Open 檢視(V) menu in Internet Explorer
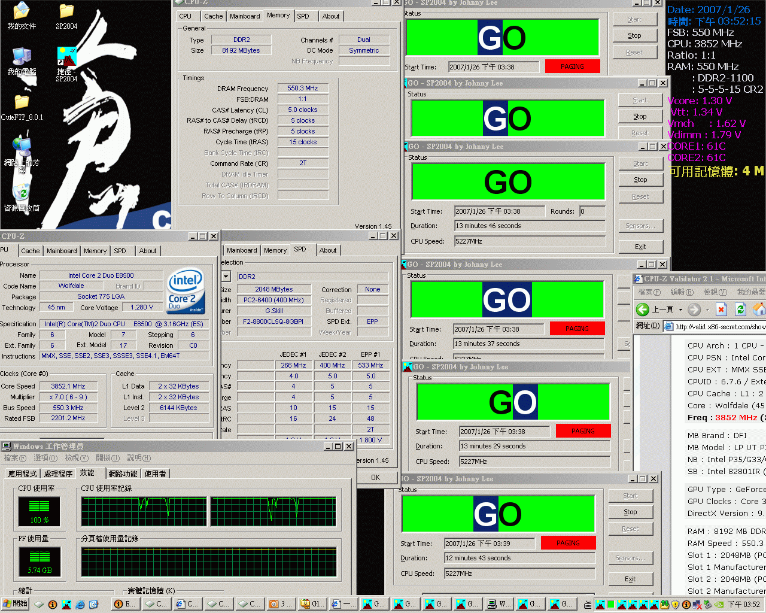 [715, 292]
